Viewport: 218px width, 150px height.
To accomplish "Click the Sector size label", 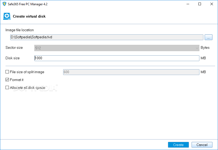I will pyautogui.click(x=14, y=47).
